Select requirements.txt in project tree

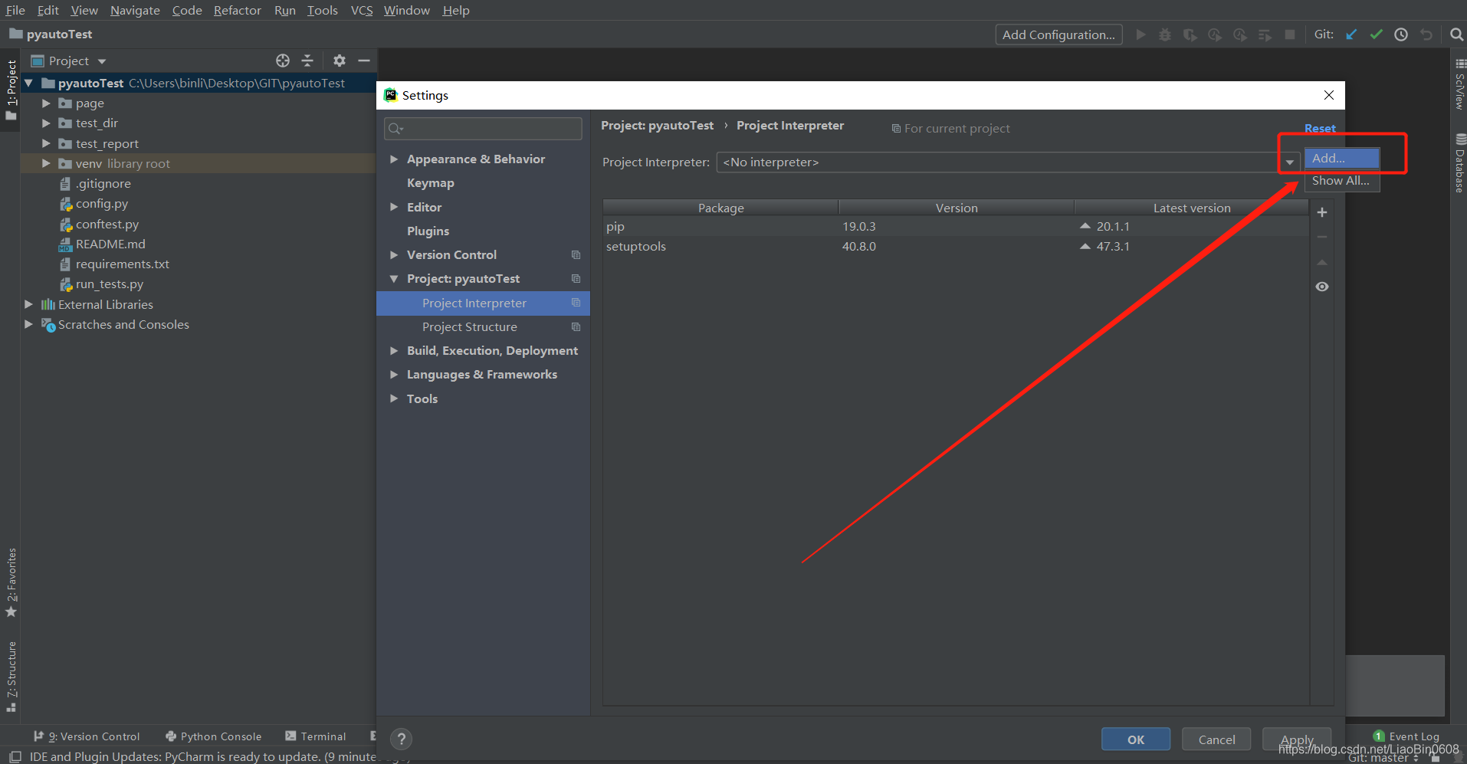[122, 264]
